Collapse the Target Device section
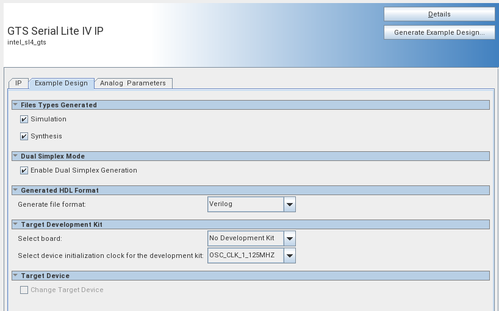The width and height of the screenshot is (499, 311). coord(15,276)
